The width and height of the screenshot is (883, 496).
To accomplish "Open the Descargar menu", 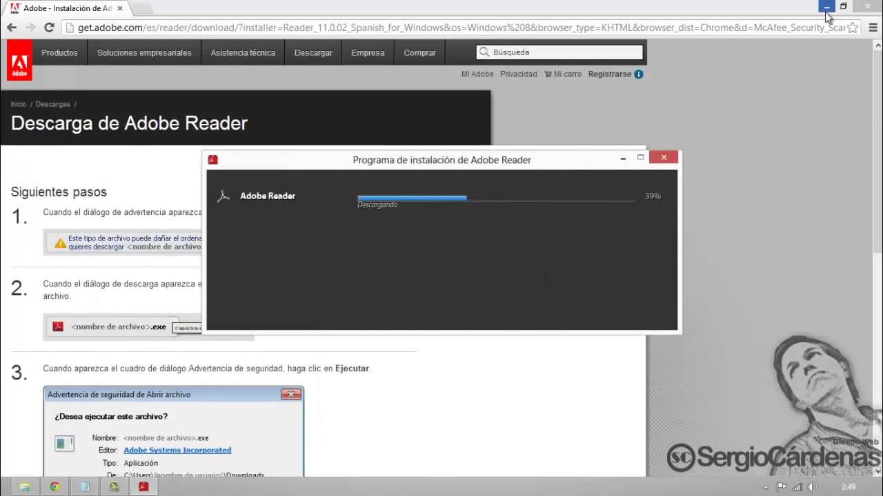I will tap(313, 52).
